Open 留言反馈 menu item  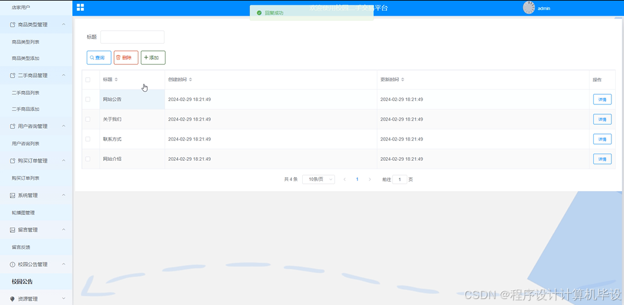point(21,247)
